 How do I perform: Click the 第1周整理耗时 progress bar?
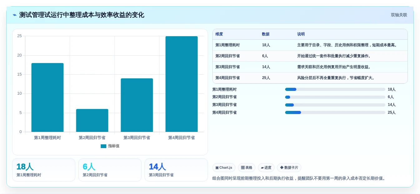pyautogui.click(x=335, y=89)
